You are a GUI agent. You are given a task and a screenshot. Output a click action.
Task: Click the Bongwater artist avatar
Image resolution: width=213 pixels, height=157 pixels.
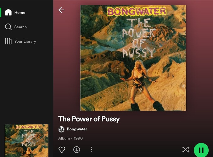click(x=61, y=129)
